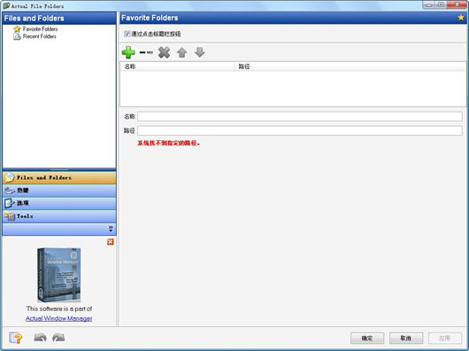The width and height of the screenshot is (469, 351).
Task: Maximize the Actual File Folders window
Action: pyautogui.click(x=441, y=4)
